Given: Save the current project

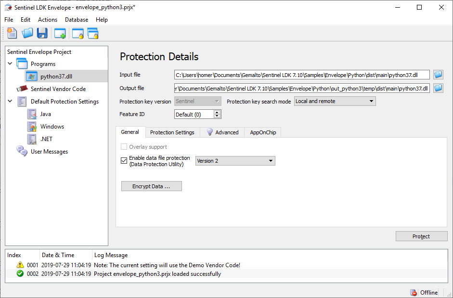Looking at the screenshot, I should (42, 33).
